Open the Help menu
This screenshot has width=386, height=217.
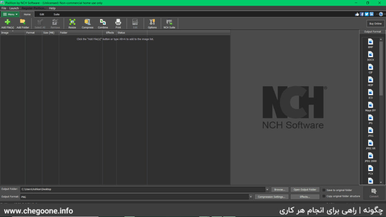pyautogui.click(x=52, y=8)
